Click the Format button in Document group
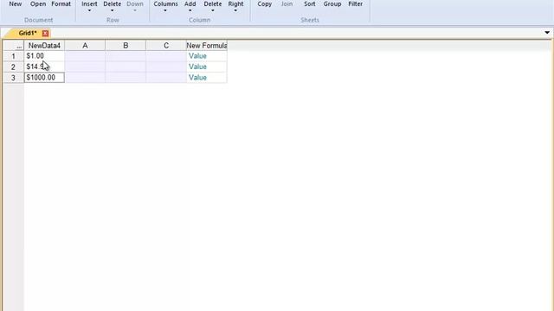Screen dimensions: 554x311 61,3
